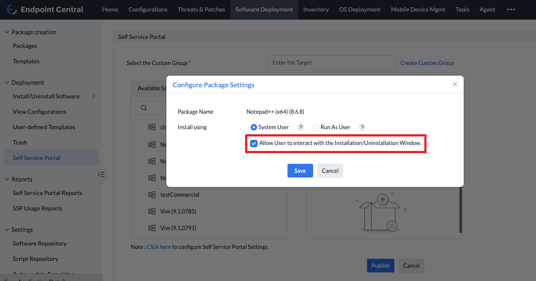Open the Threats & Patches menu
The width and height of the screenshot is (536, 281).
[x=201, y=9]
